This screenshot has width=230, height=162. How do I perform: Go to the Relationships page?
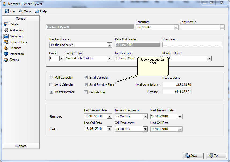18,42
